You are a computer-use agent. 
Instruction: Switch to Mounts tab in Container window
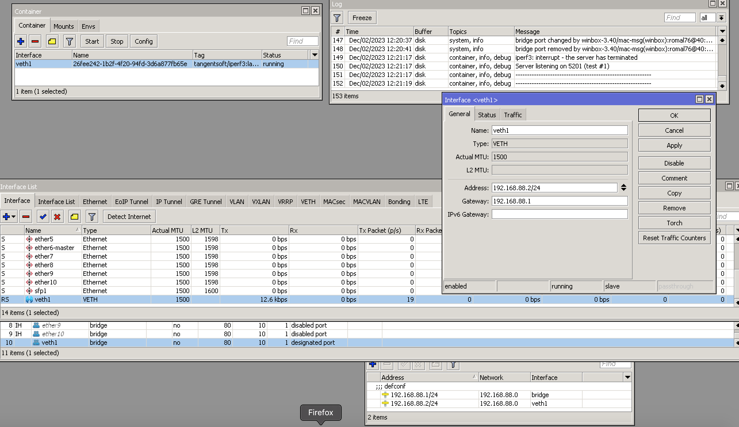point(64,26)
